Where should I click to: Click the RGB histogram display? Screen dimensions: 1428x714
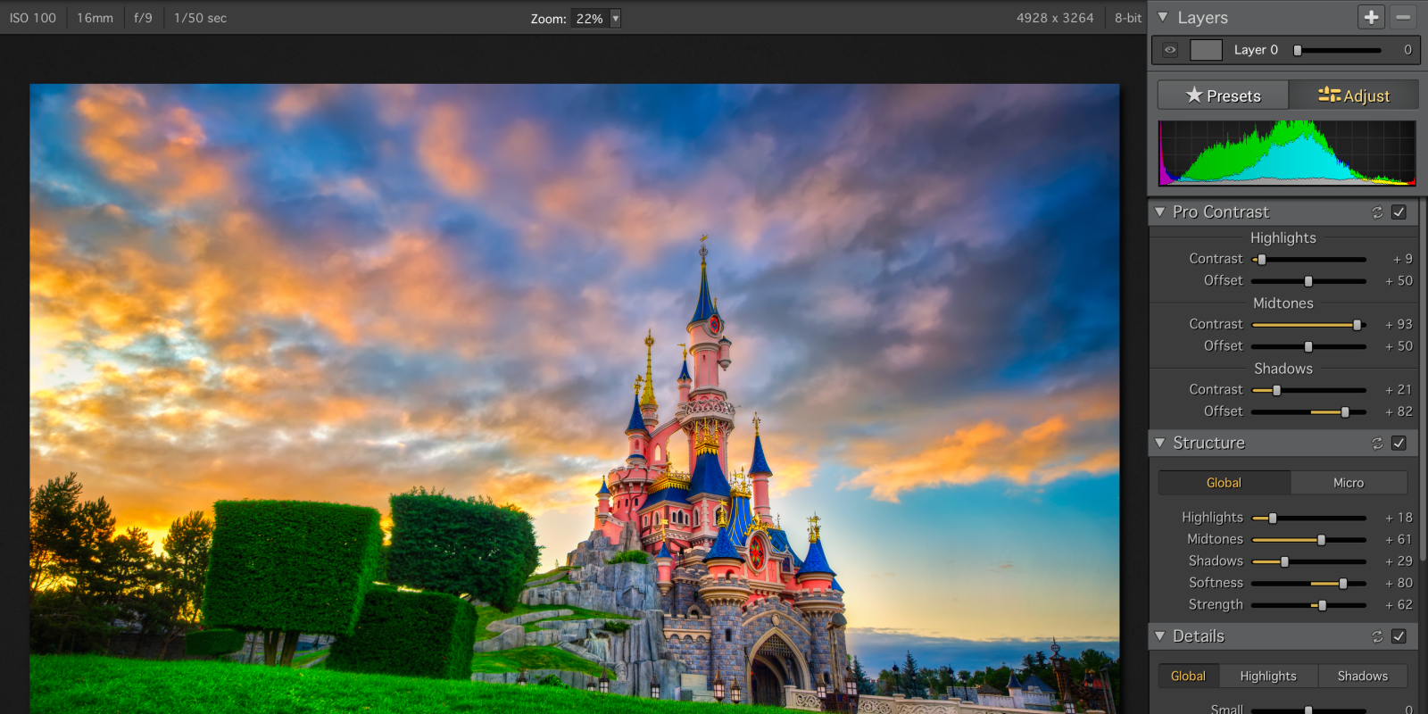[x=1286, y=154]
